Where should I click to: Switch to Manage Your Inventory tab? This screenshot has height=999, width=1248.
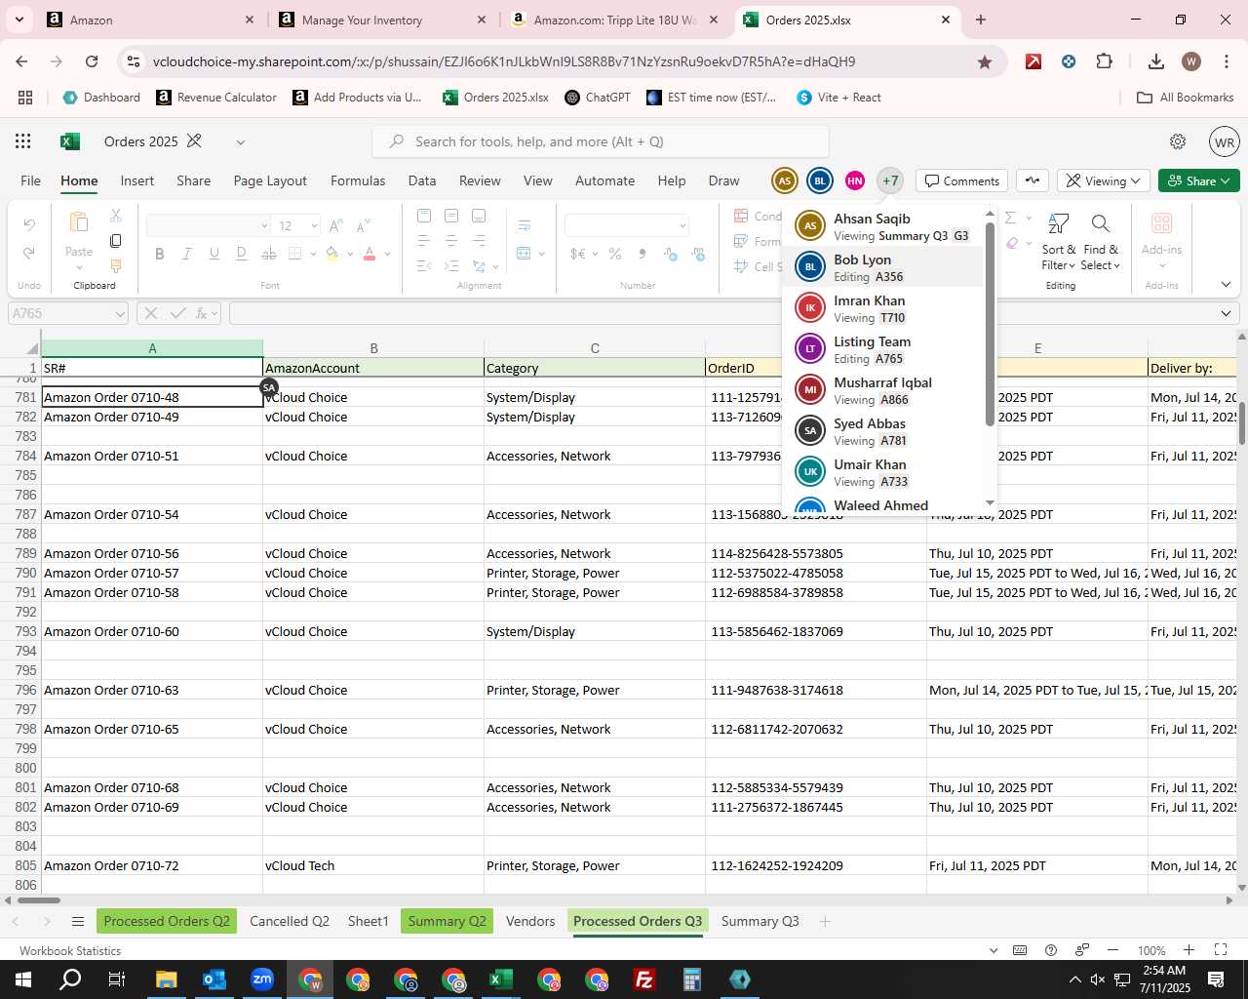381,20
